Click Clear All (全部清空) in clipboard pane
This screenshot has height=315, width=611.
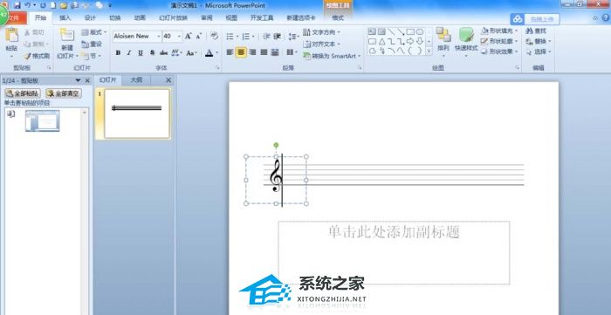pos(64,93)
